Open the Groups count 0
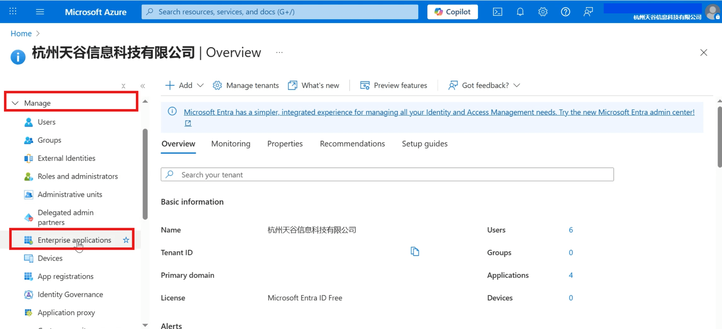The height and width of the screenshot is (329, 722). click(x=571, y=253)
